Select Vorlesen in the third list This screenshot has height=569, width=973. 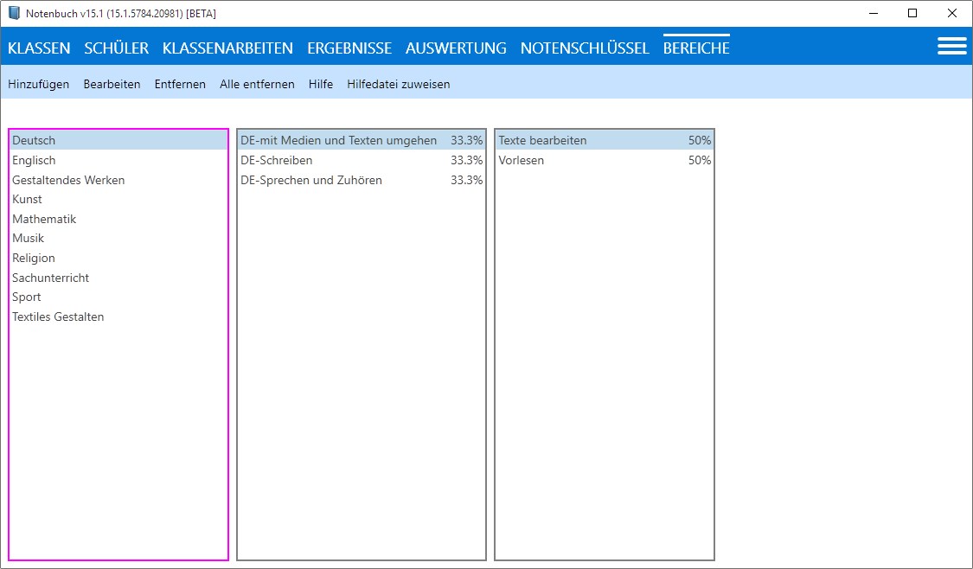coord(521,160)
